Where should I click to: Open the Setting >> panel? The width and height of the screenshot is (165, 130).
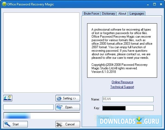click(x=68, y=98)
